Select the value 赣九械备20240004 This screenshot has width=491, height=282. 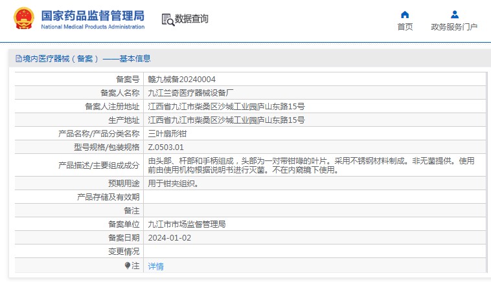click(181, 80)
